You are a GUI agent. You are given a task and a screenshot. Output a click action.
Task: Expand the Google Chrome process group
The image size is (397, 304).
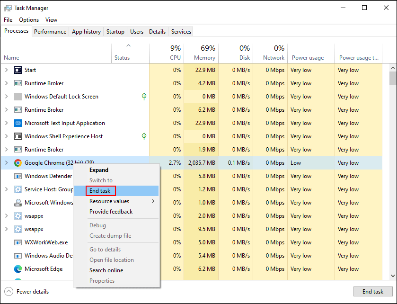7,163
